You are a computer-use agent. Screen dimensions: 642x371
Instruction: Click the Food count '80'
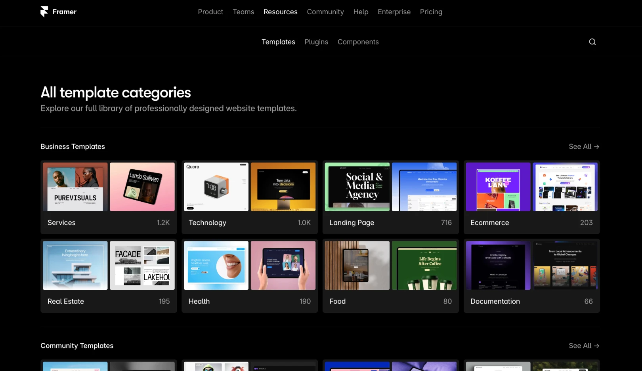(447, 301)
